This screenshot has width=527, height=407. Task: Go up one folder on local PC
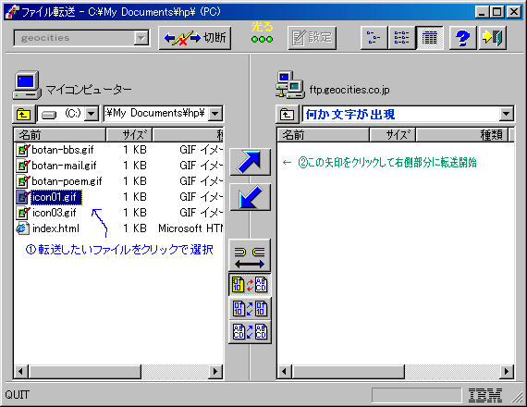click(x=23, y=114)
